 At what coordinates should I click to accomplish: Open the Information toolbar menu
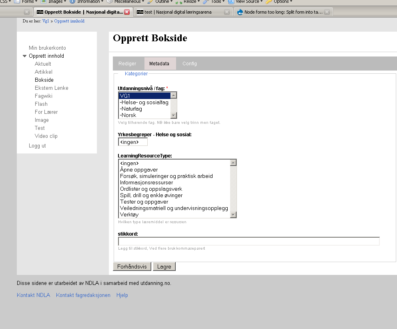[x=86, y=2]
